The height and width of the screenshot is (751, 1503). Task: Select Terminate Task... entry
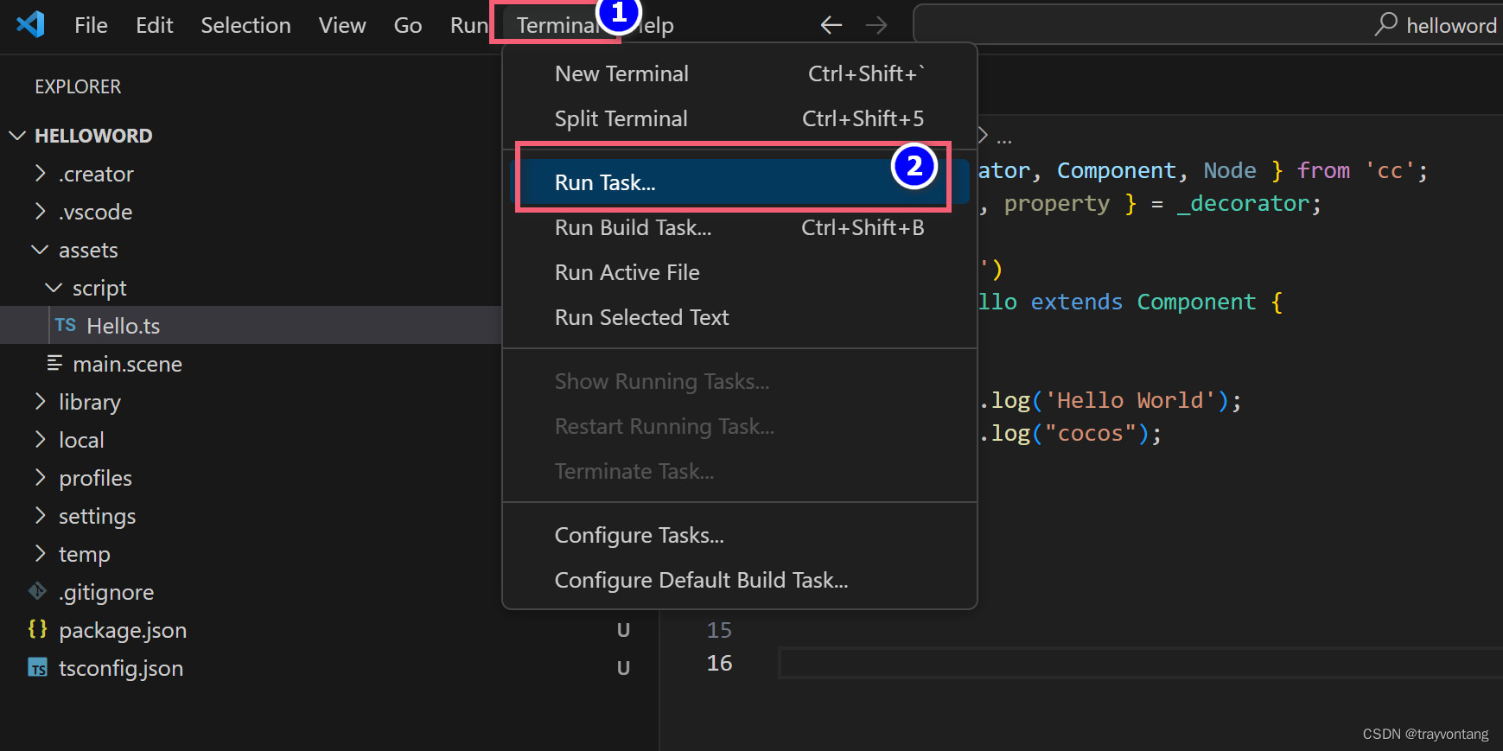(x=740, y=471)
